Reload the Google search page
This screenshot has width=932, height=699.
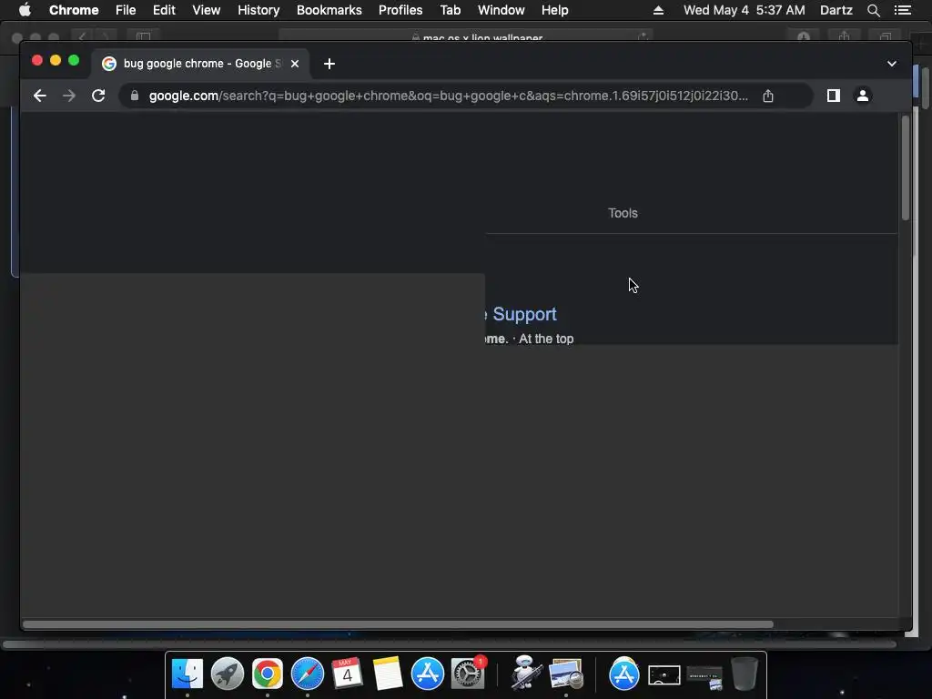[x=98, y=96]
